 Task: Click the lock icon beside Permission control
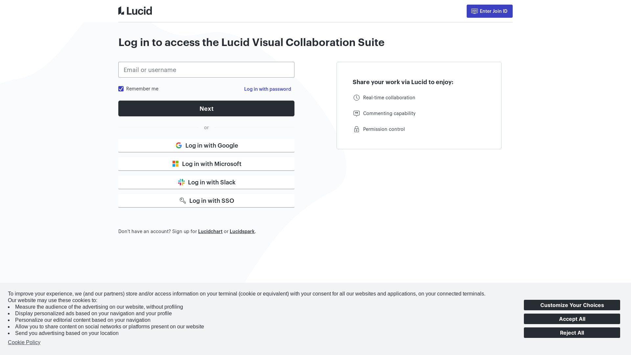(357, 129)
